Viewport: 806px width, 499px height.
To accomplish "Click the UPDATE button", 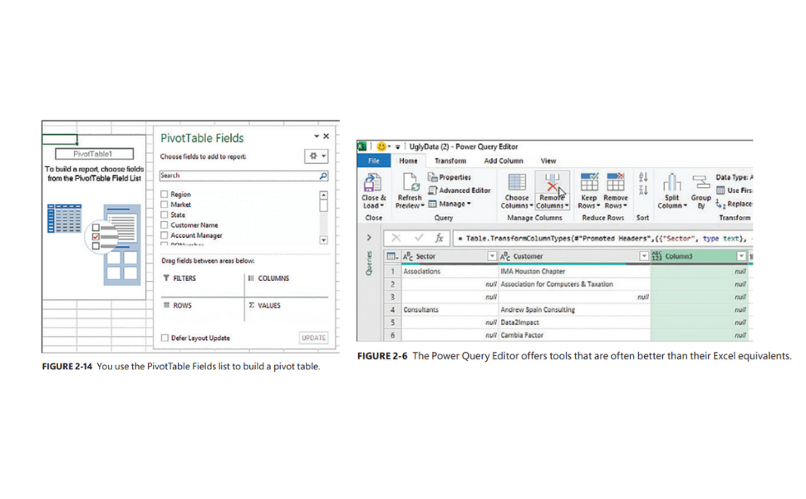I will pyautogui.click(x=313, y=336).
